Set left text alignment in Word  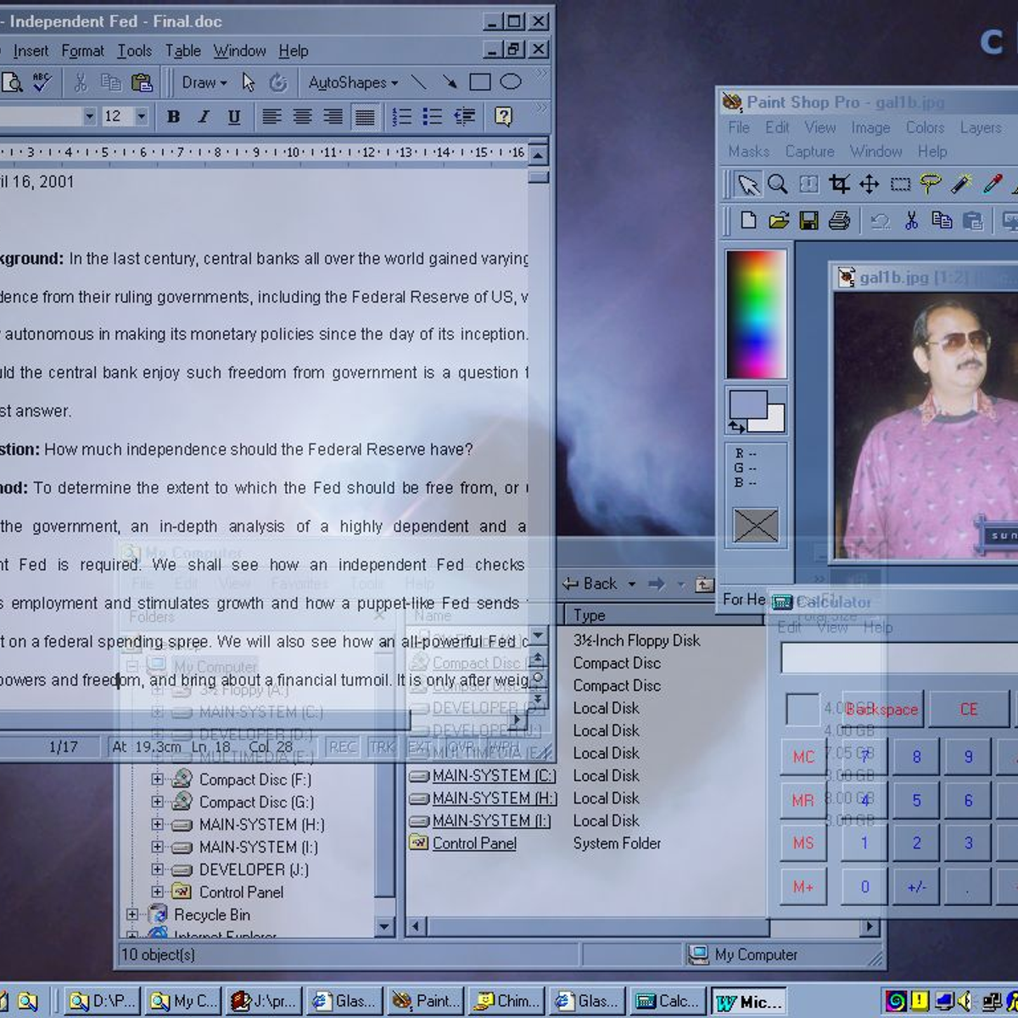click(271, 116)
